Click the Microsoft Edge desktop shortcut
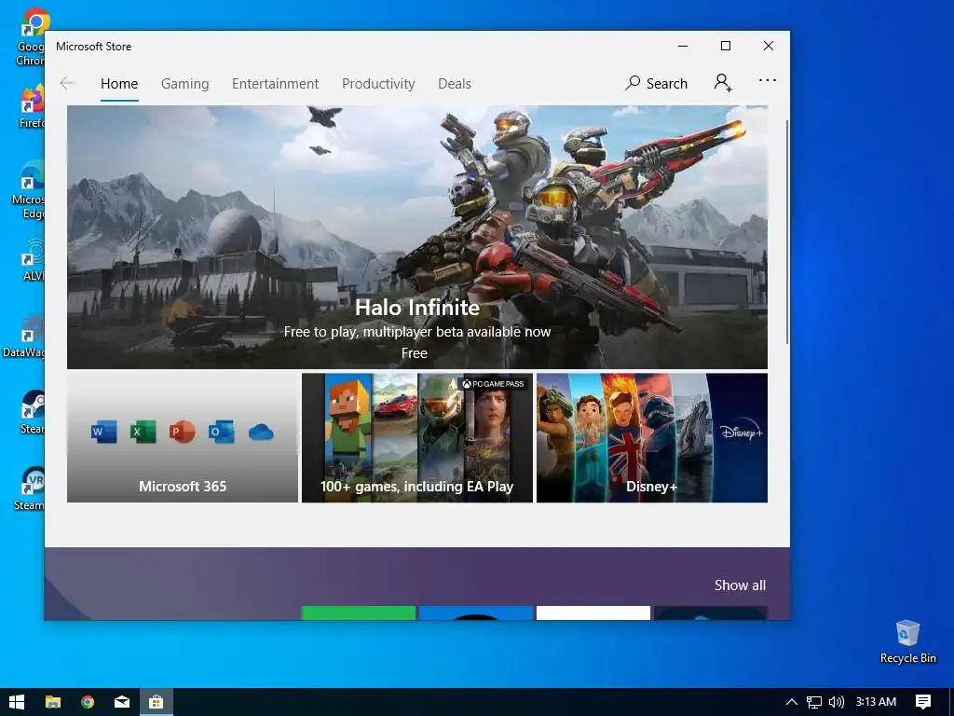The image size is (954, 716). [x=29, y=190]
